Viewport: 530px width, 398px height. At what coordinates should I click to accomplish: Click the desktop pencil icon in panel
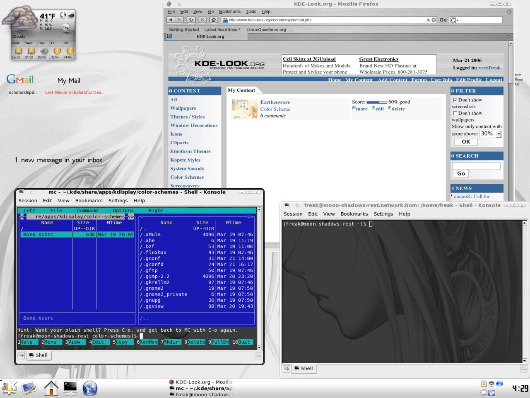[x=29, y=388]
